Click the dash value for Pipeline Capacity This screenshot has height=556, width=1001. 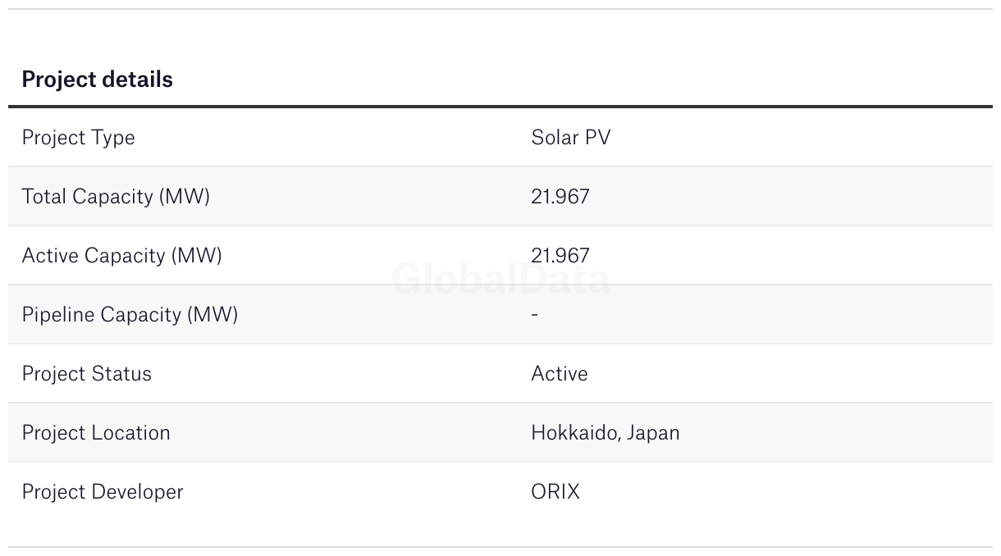[535, 315]
